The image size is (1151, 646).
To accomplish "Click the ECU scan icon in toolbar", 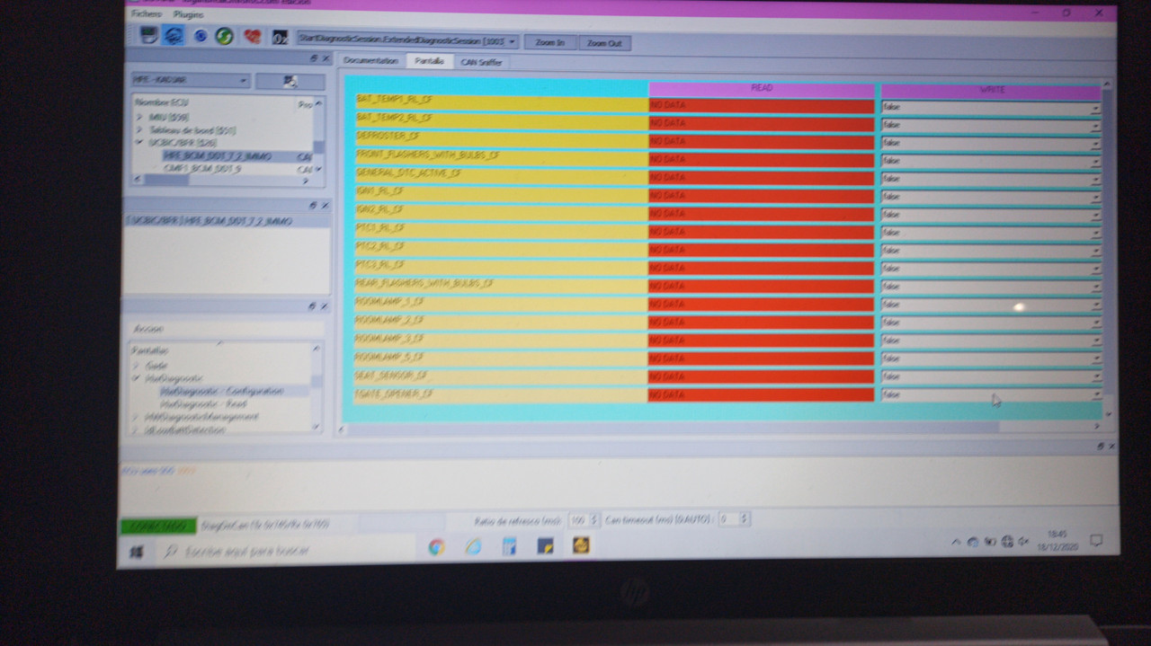I will click(148, 36).
